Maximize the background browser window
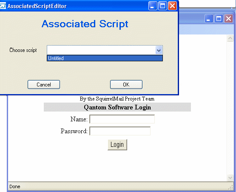The width and height of the screenshot is (236, 192). click(219, 19)
